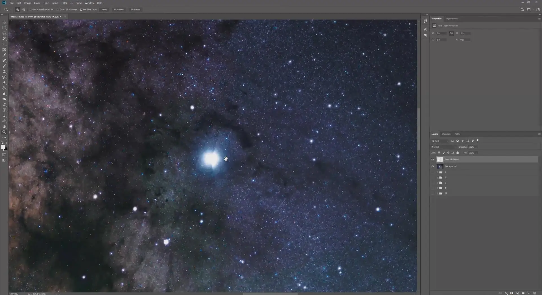Viewport: 542px width, 295px height.
Task: Select the Clone Stamp tool
Action: pyautogui.click(x=4, y=72)
